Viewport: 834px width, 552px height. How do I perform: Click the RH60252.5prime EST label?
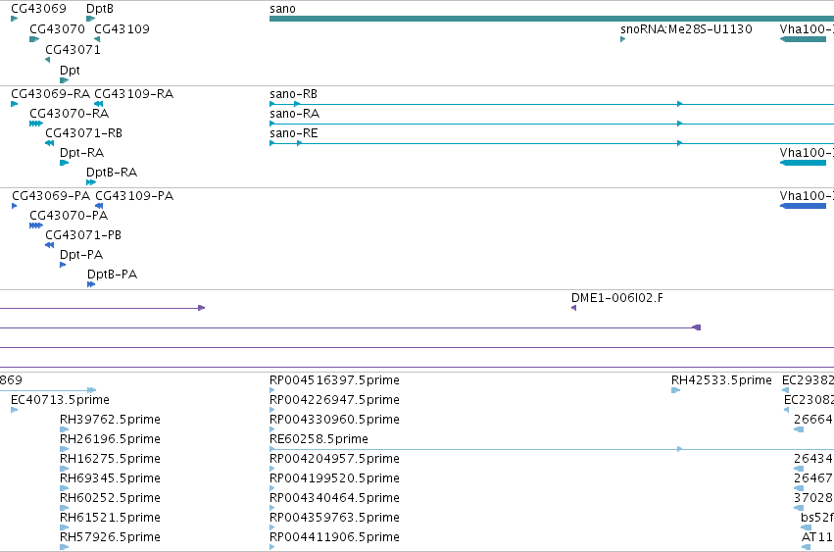(x=110, y=498)
